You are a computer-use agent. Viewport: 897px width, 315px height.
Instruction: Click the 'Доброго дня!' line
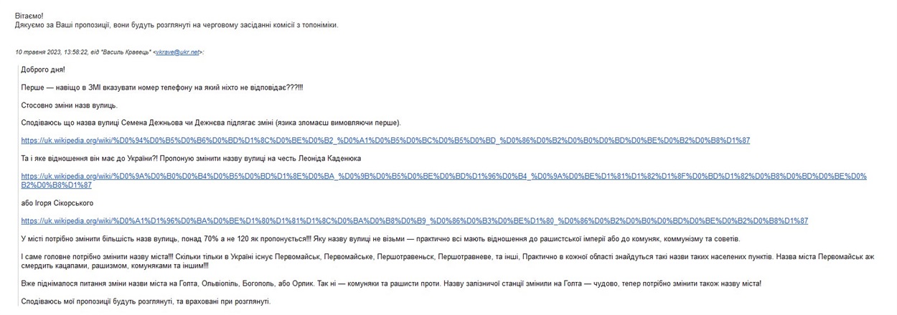click(x=43, y=70)
